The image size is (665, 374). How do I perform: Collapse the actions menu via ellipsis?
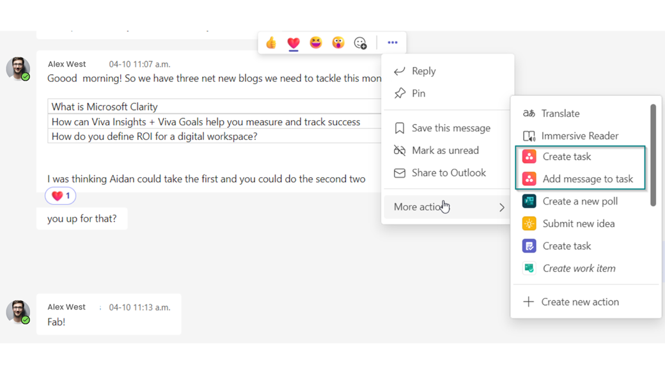coord(393,42)
